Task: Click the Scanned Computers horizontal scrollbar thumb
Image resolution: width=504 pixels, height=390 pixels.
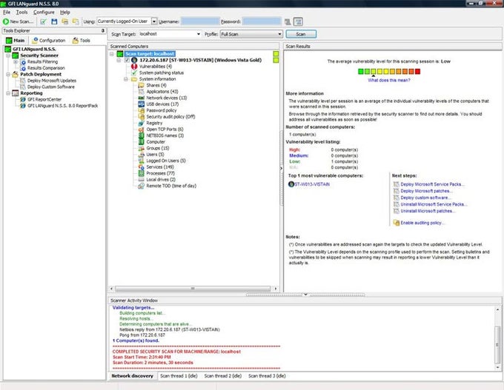Action: (x=193, y=289)
